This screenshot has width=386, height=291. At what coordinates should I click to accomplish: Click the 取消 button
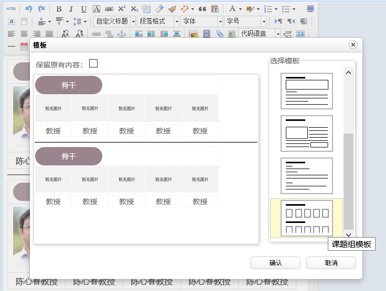(x=331, y=263)
